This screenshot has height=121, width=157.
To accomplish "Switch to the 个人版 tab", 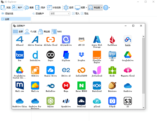I will pyautogui.click(x=31, y=31).
